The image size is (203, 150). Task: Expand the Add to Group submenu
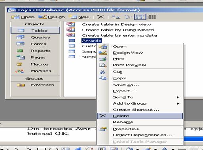click(x=140, y=103)
